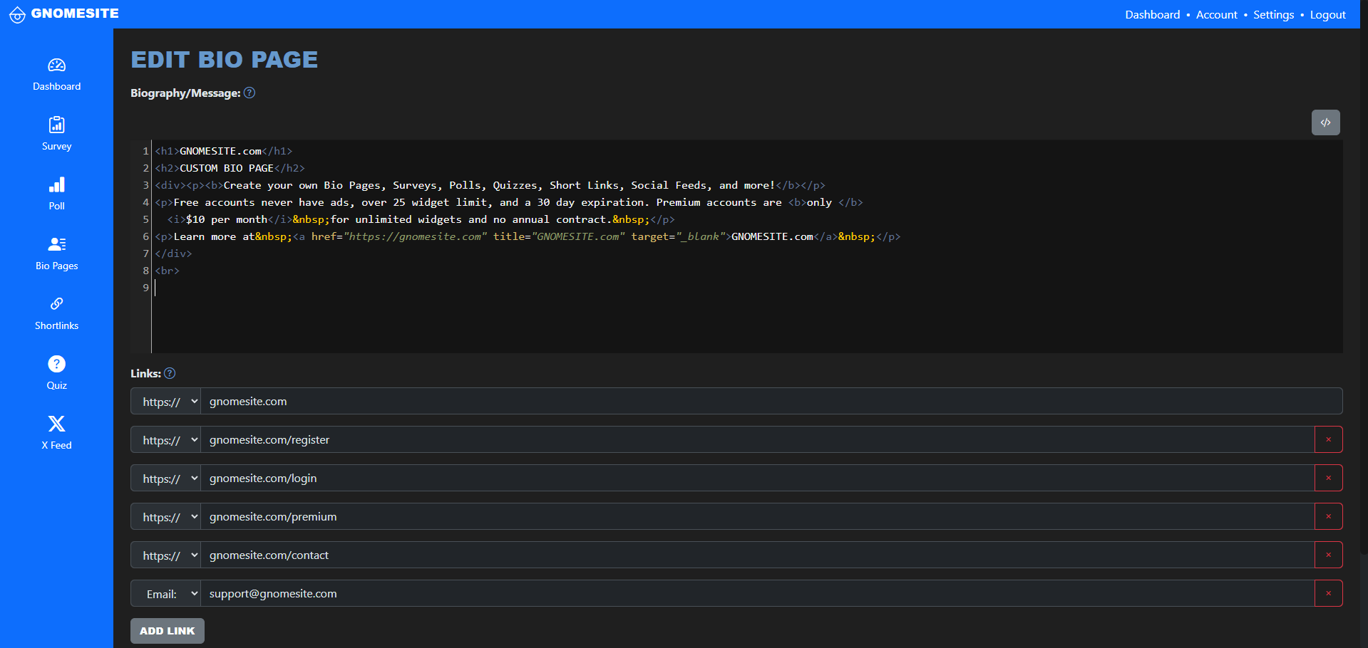The width and height of the screenshot is (1368, 648).
Task: Click 'Create your own Bio Pages' code text
Action: point(302,185)
